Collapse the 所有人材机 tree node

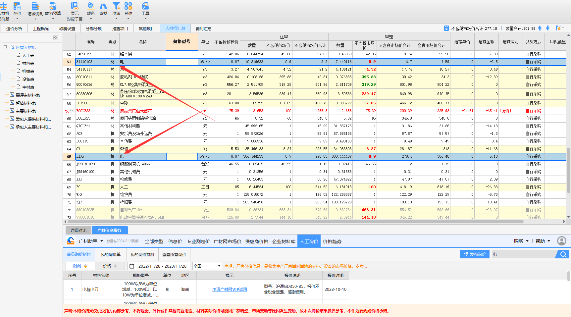coord(5,47)
